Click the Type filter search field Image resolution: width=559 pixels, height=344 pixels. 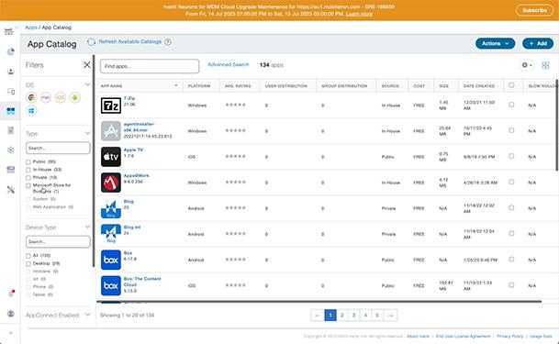tap(58, 148)
